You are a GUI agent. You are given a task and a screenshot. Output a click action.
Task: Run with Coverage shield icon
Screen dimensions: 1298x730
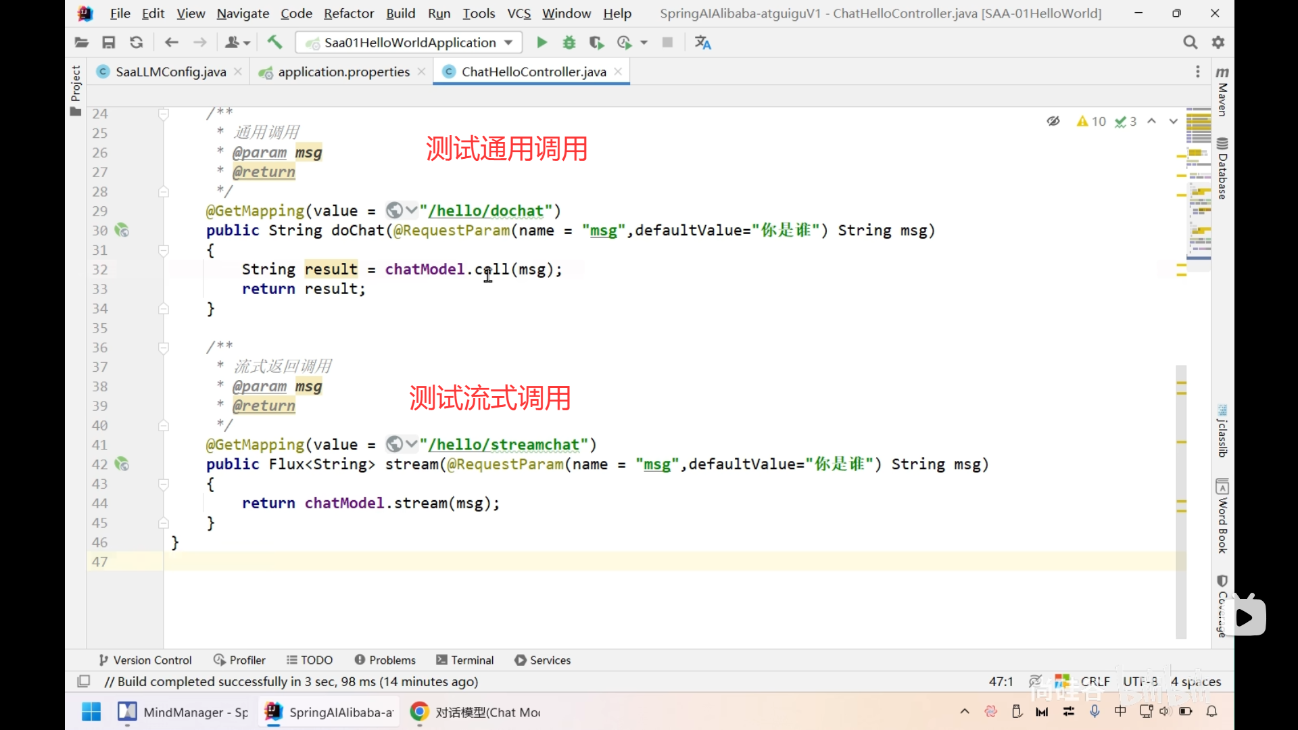coord(596,43)
